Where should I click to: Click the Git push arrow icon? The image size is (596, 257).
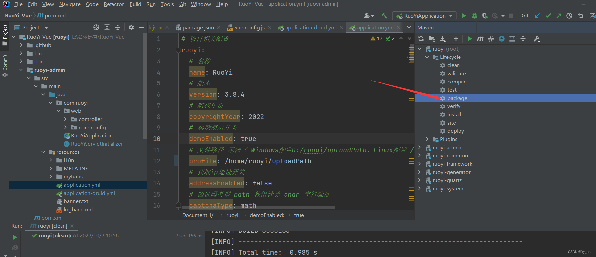click(x=559, y=16)
